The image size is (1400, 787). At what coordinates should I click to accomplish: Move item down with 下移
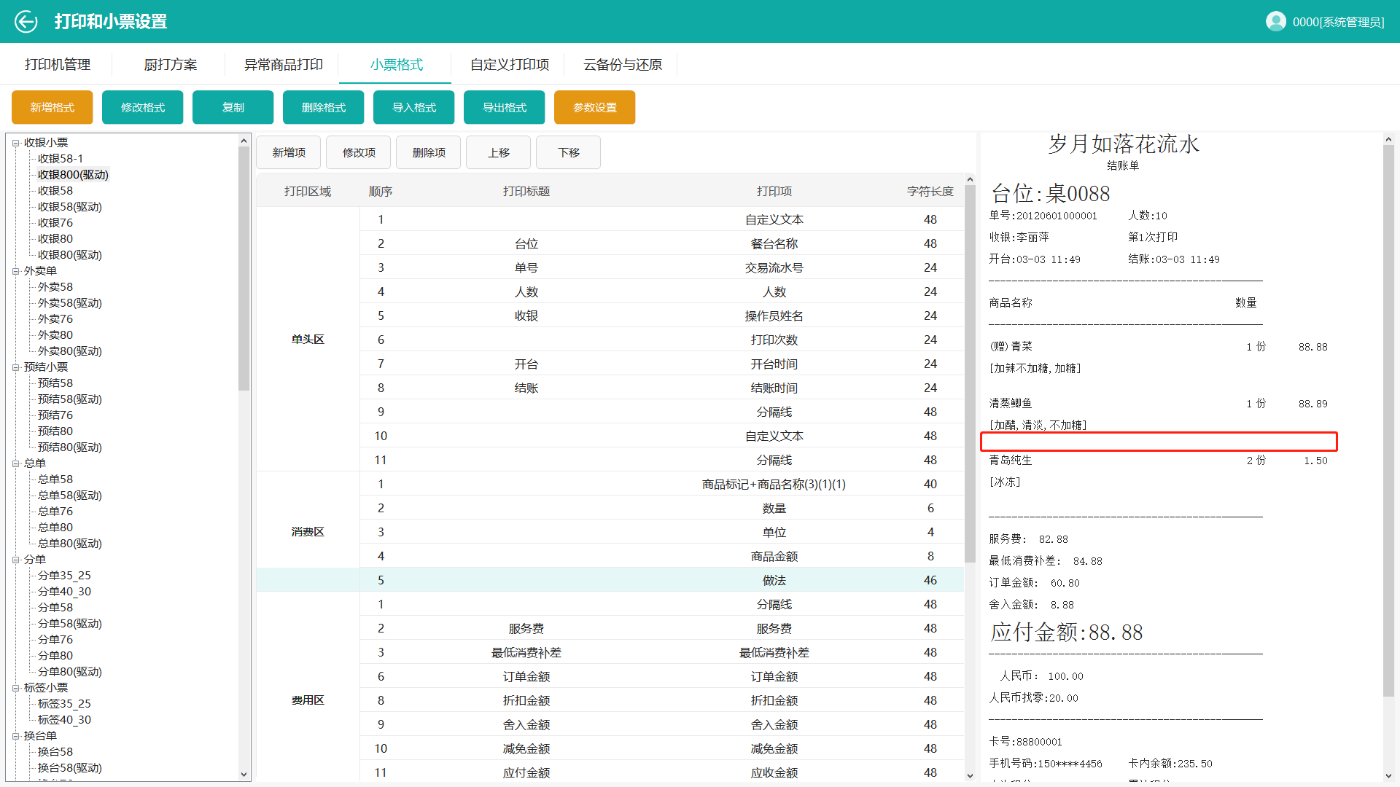[569, 152]
